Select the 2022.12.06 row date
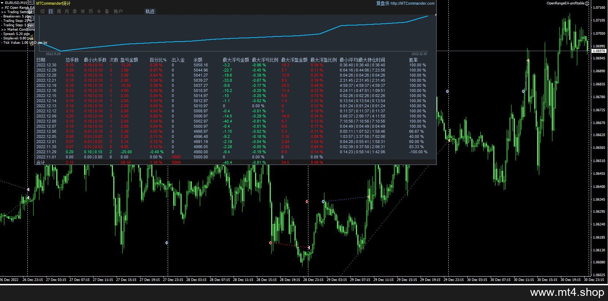 click(x=46, y=131)
